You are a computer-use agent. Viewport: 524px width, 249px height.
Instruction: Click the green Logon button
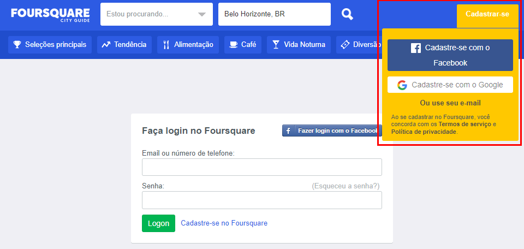(158, 223)
